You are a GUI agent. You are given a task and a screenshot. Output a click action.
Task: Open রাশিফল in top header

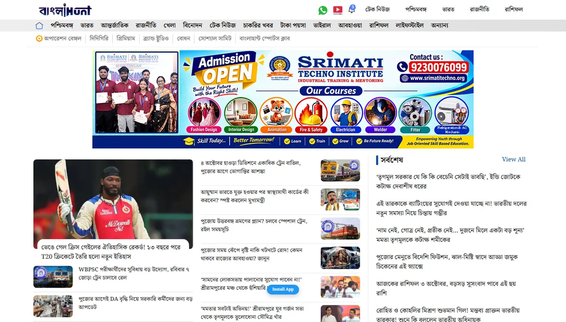[x=514, y=9]
